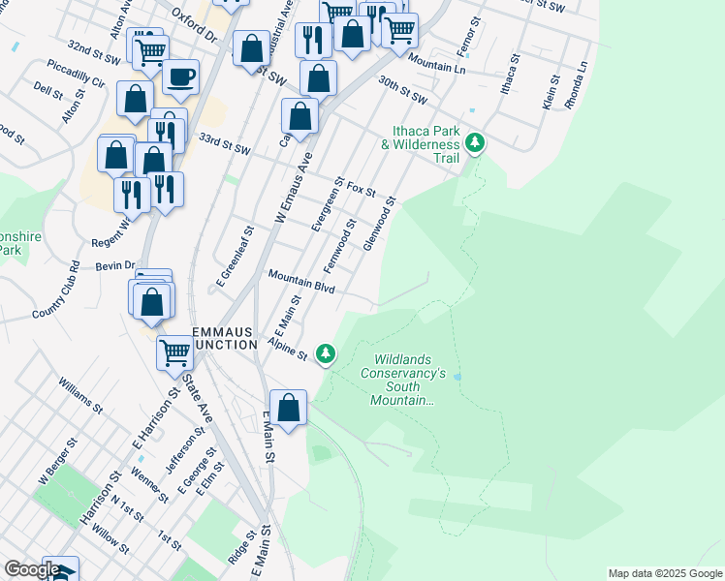Click the Bevin Dr street label
Screen dimensions: 725x581
click(115, 266)
